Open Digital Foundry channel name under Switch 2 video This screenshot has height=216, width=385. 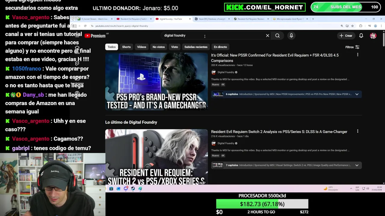coord(226,143)
